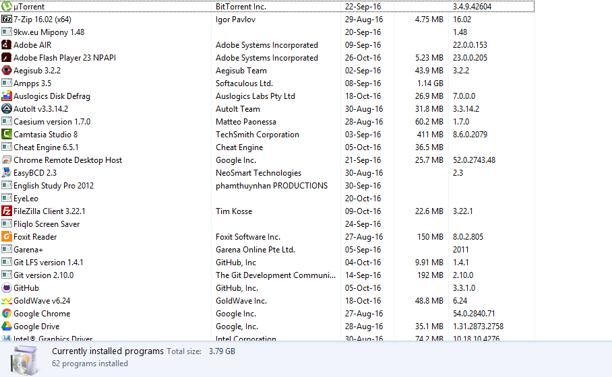Image resolution: width=612 pixels, height=377 pixels.
Task: Select 7-Zip 16.02 (x64) in the list
Action: [x=42, y=20]
